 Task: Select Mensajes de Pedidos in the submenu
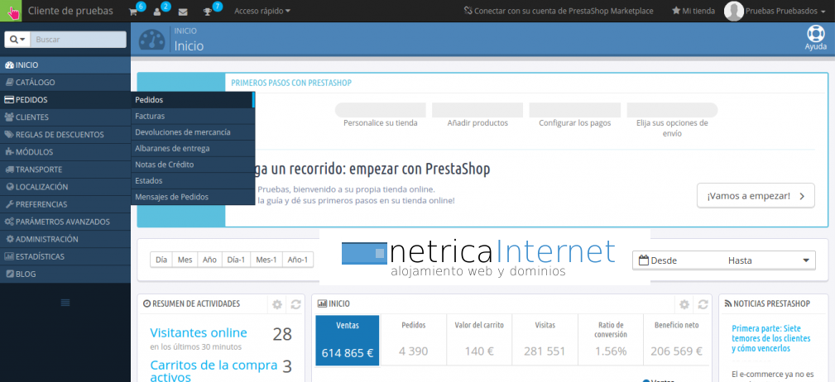coord(193,197)
